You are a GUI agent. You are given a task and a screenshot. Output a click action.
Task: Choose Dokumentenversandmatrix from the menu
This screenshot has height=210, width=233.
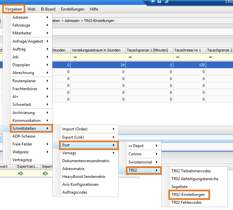[x=85, y=161]
